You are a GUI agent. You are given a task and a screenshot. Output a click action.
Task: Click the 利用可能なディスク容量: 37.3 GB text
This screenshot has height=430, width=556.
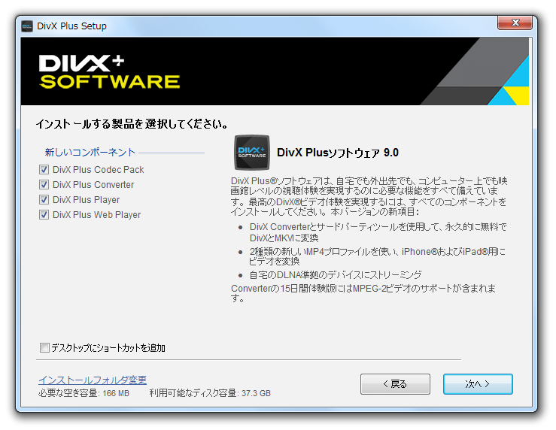(210, 393)
